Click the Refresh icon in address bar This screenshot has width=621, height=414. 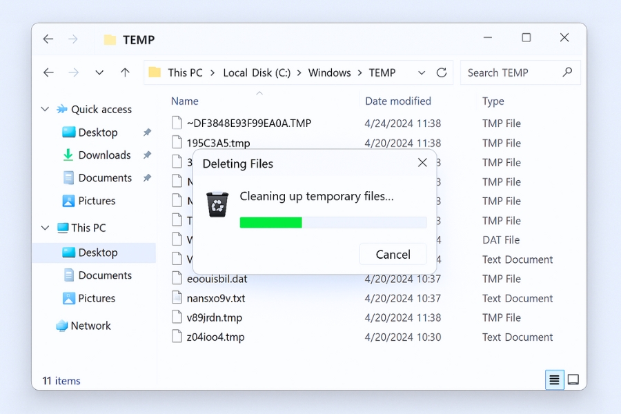pyautogui.click(x=442, y=72)
